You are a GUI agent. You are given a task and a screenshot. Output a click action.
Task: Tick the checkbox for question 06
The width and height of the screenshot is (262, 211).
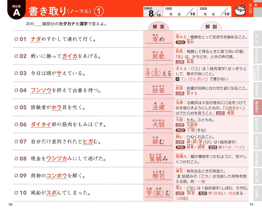[16, 124]
